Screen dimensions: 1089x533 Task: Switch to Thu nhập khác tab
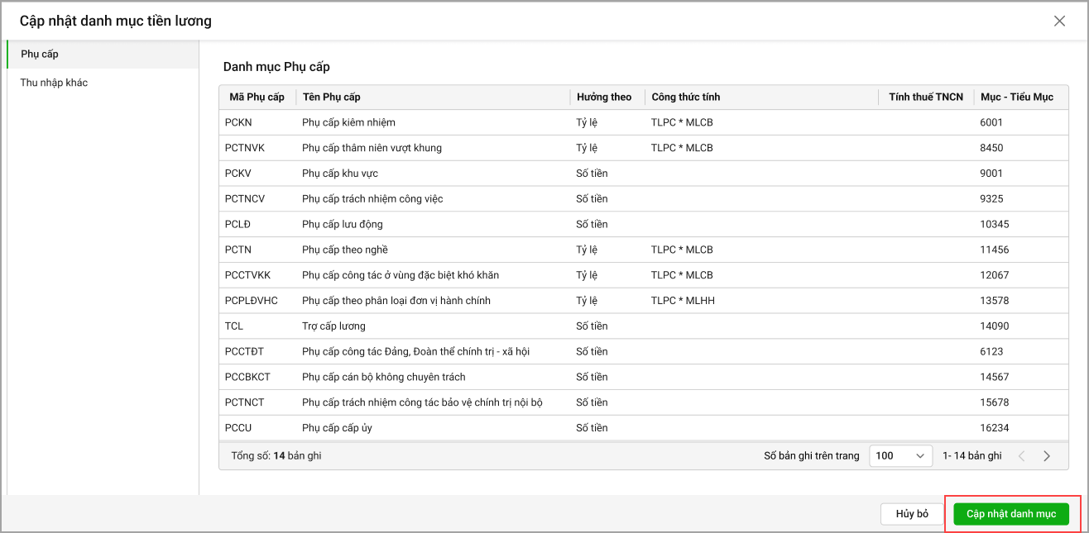coord(54,83)
